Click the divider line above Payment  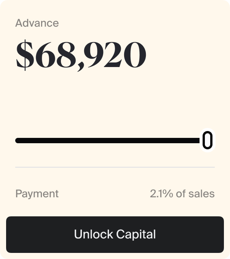click(x=115, y=167)
